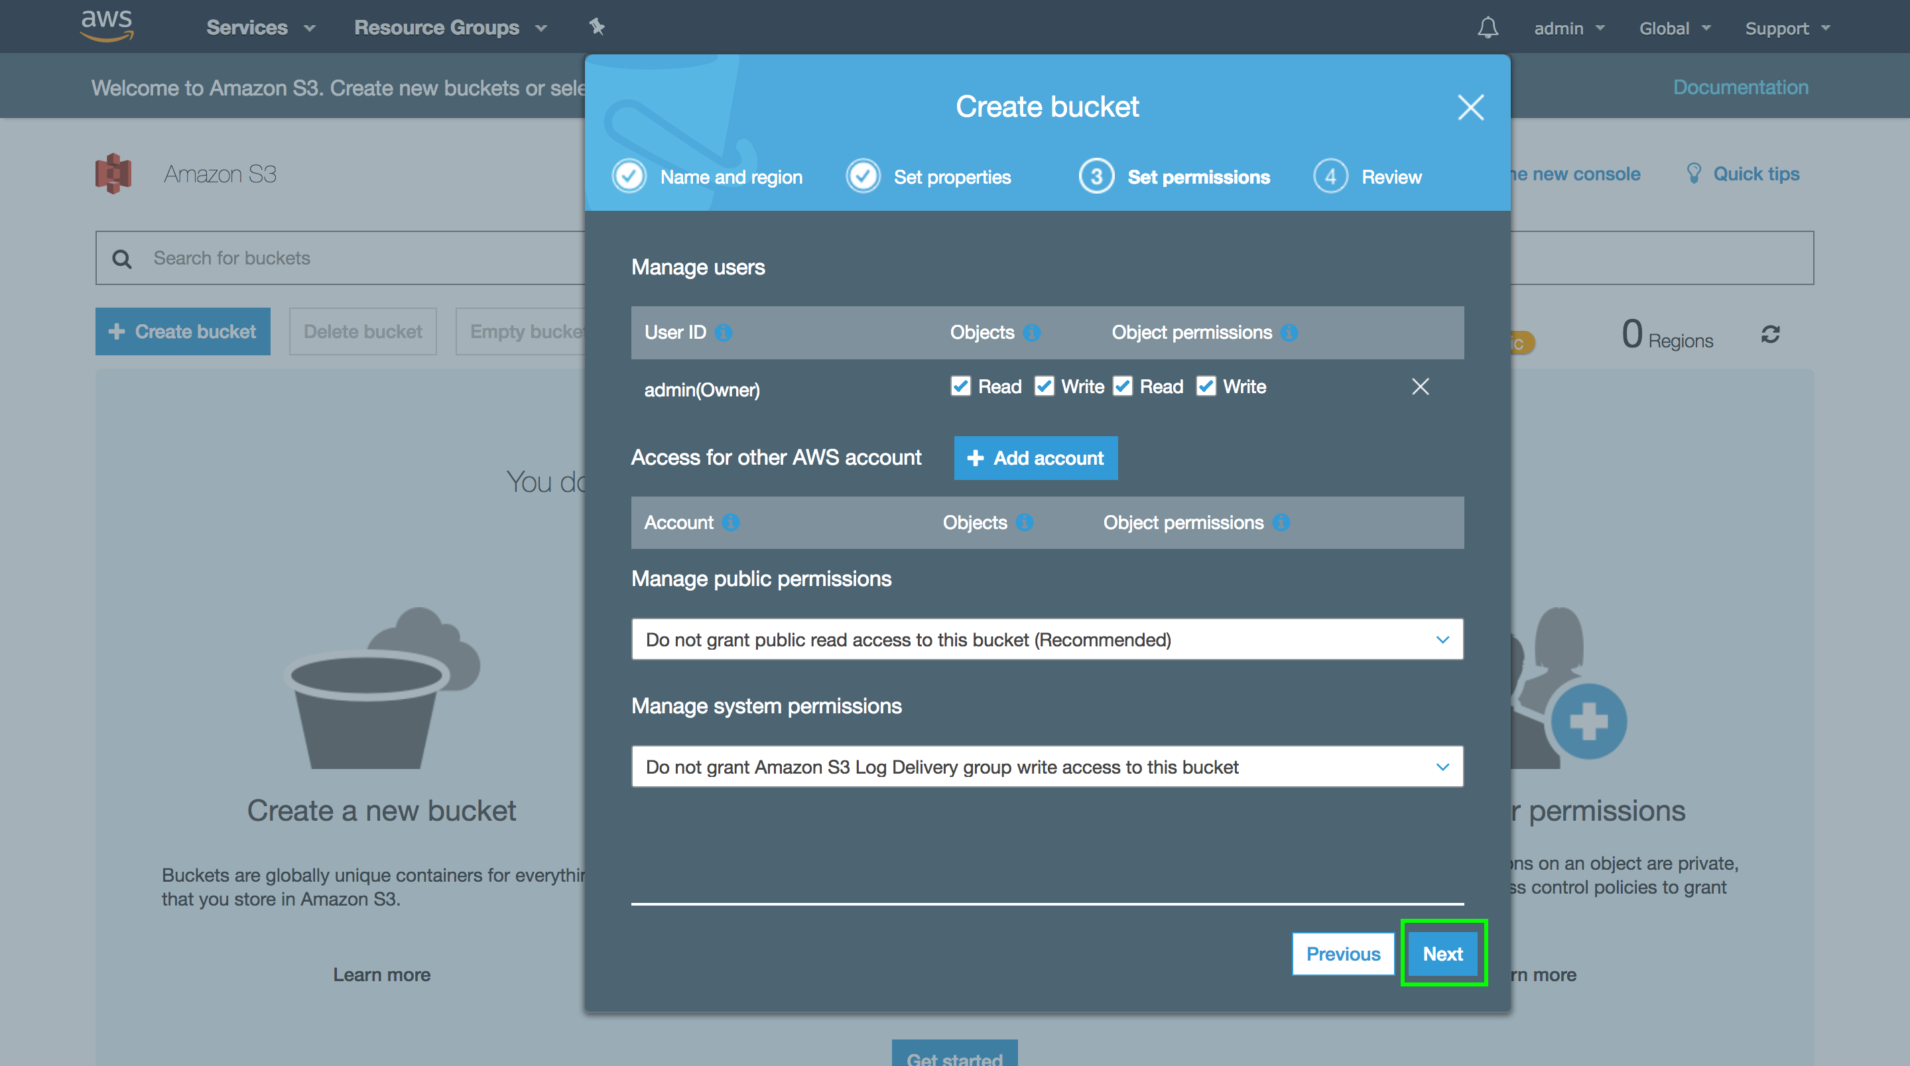The image size is (1910, 1066).
Task: Uncheck the Objects Read checkbox
Action: 960,386
